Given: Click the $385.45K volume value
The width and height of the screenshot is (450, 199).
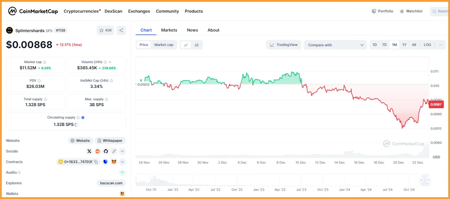Looking at the screenshot, I should (x=87, y=68).
